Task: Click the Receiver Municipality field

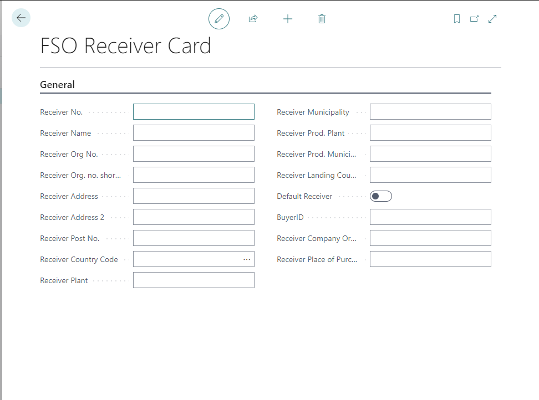Action: tap(430, 112)
